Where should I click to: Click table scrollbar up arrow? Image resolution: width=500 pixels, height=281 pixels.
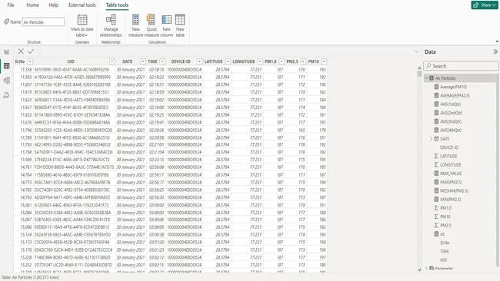click(x=419, y=68)
